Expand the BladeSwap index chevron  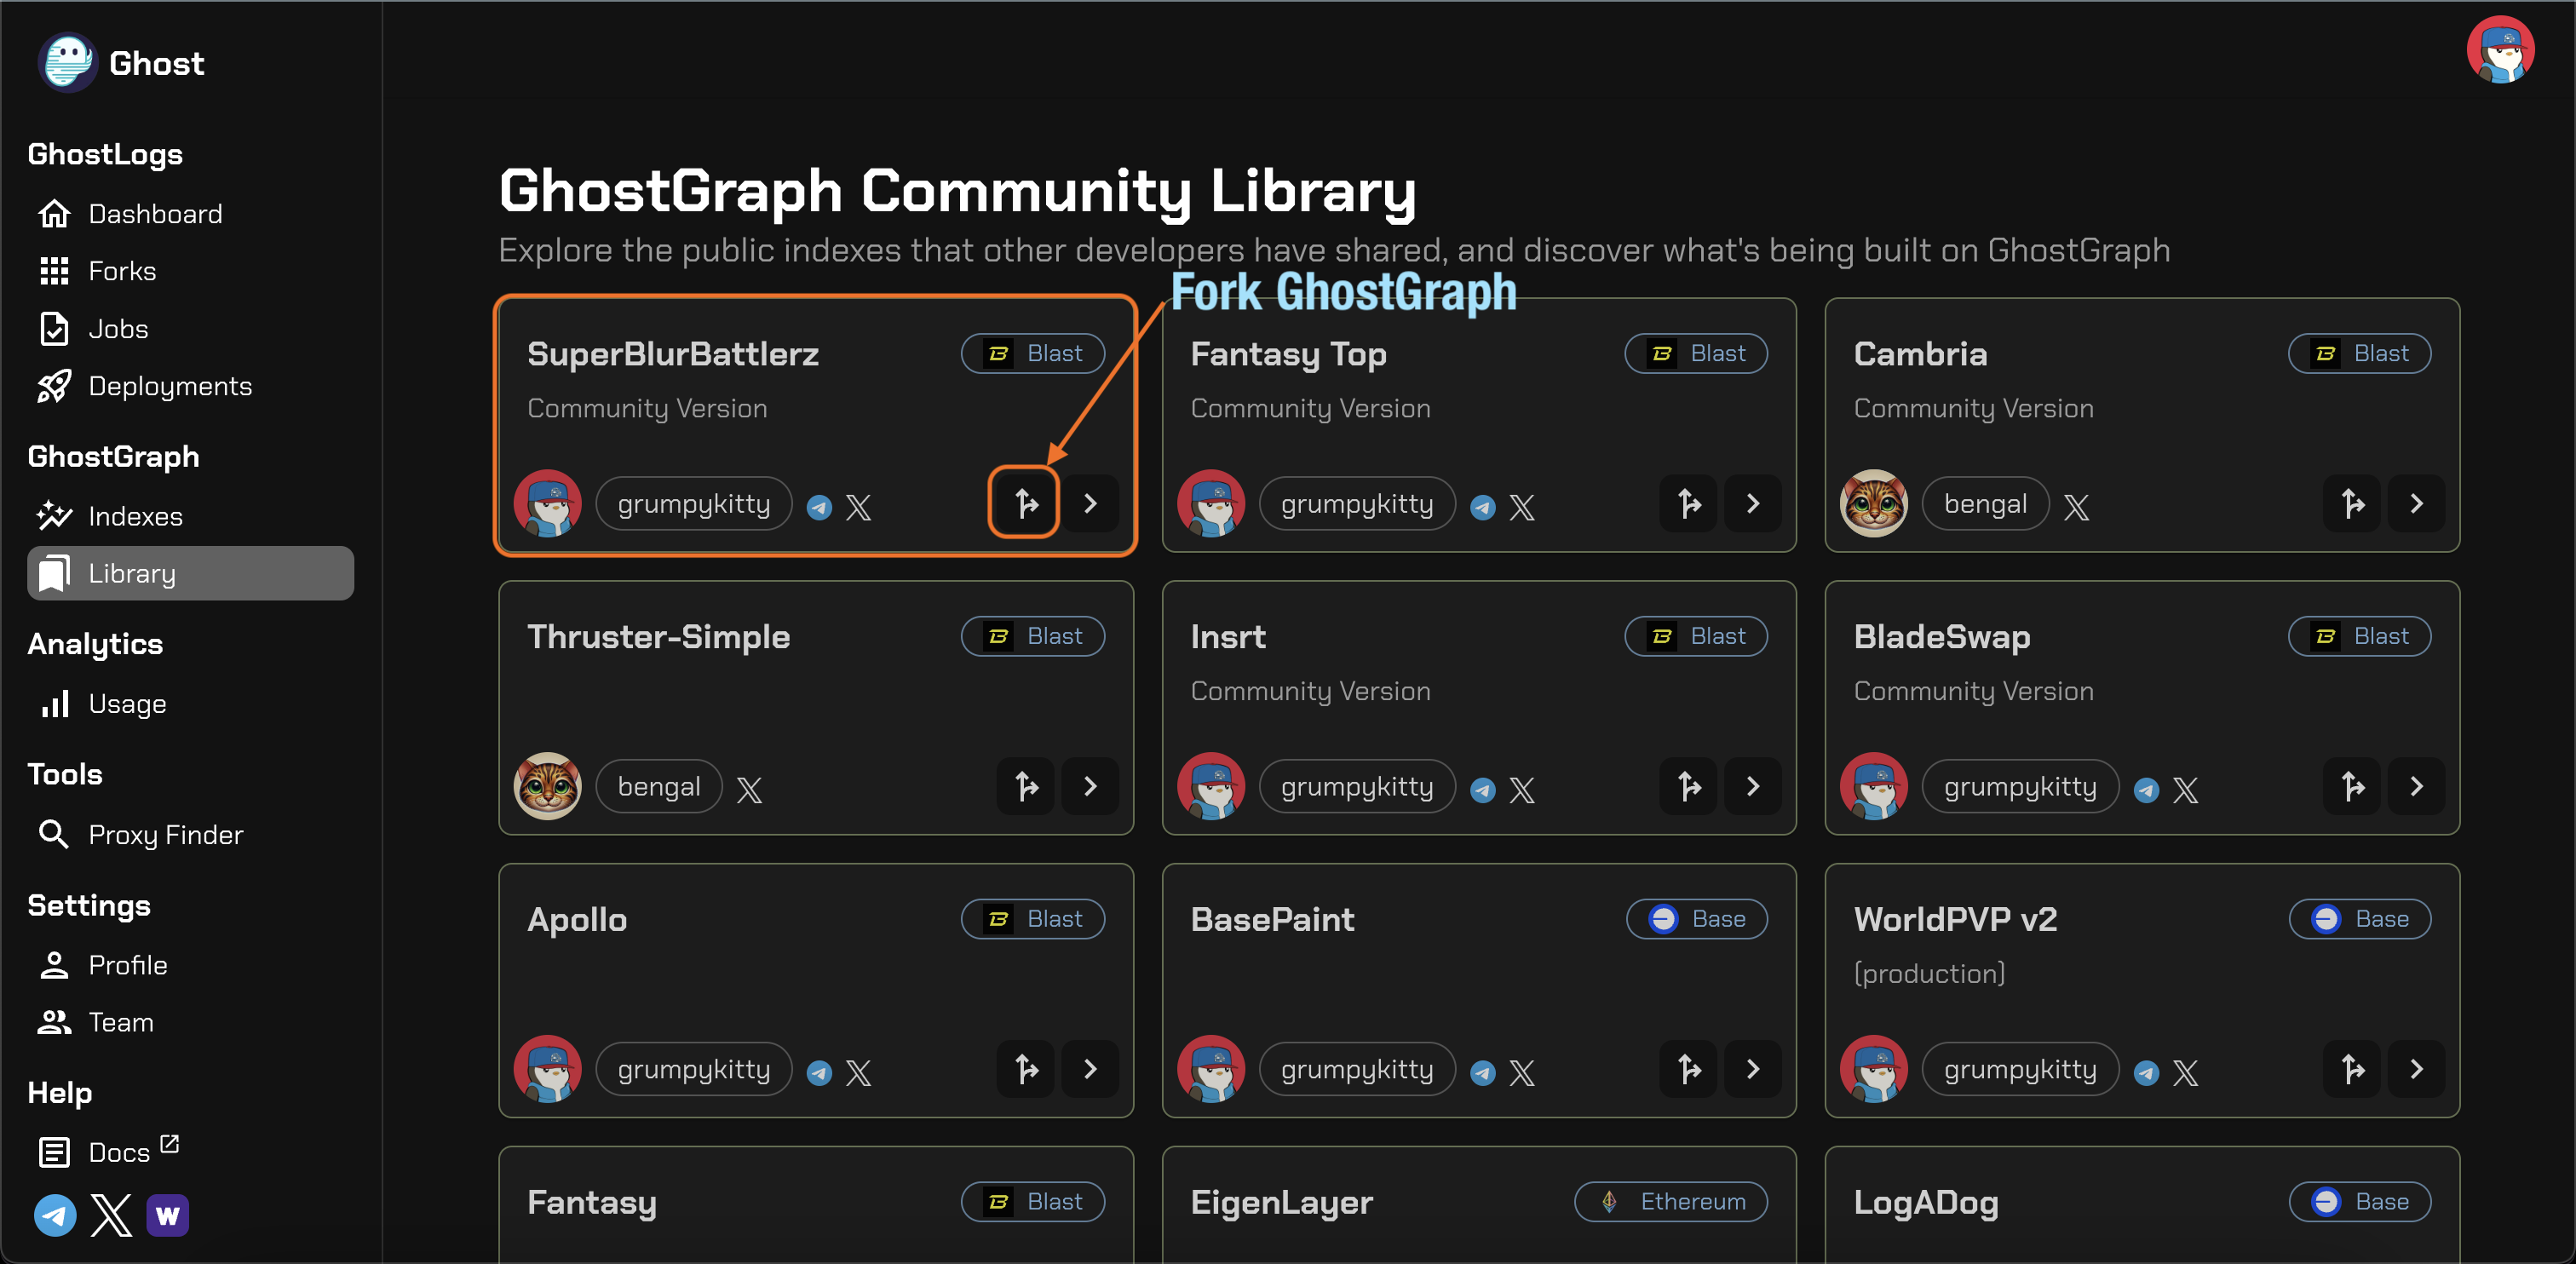click(2416, 786)
